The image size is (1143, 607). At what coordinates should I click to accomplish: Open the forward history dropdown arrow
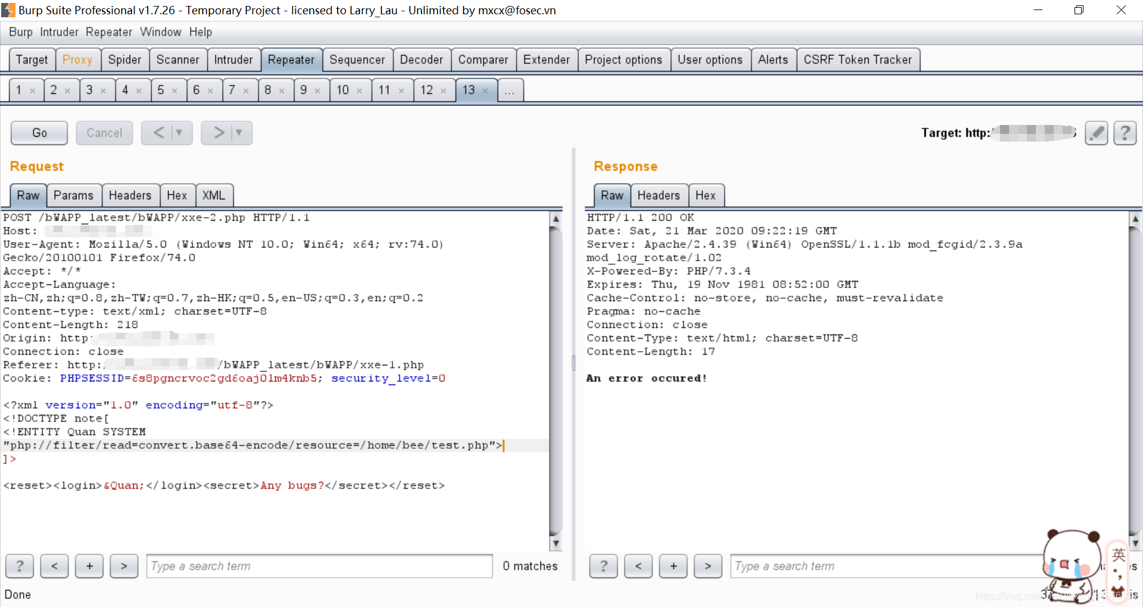[239, 133]
